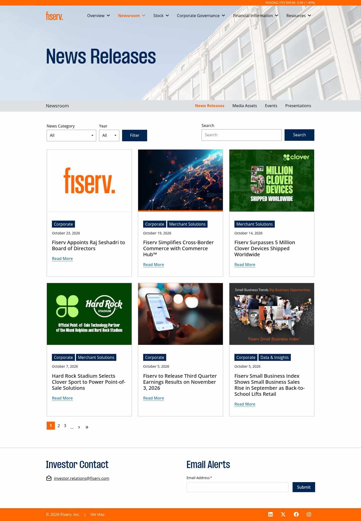Open the Site Map footer link
The width and height of the screenshot is (361, 521).
click(x=97, y=514)
